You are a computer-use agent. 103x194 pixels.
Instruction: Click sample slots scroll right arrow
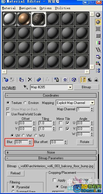tap(87, 72)
